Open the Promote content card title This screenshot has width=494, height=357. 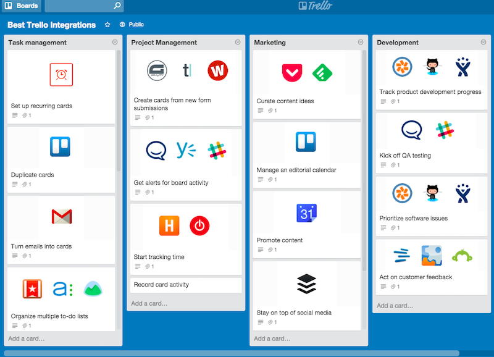point(280,240)
